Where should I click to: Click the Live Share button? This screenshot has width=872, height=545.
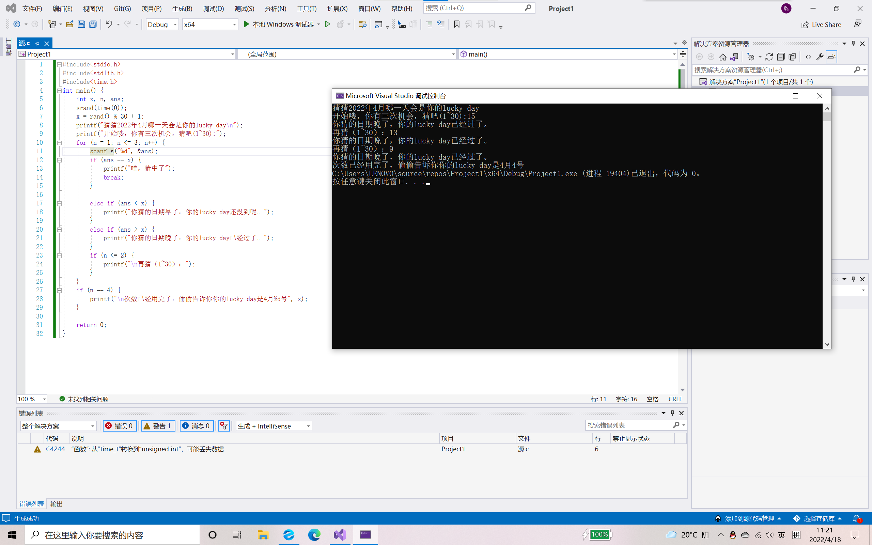pyautogui.click(x=821, y=25)
